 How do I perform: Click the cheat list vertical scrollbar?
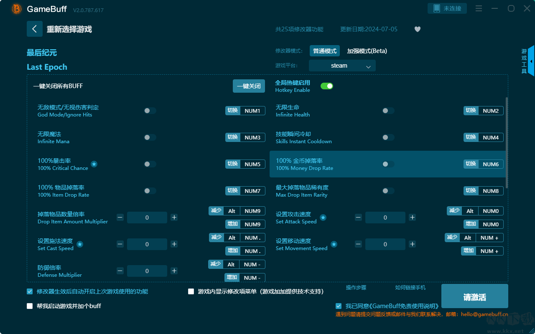click(507, 143)
